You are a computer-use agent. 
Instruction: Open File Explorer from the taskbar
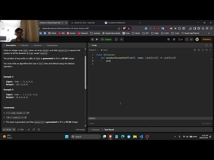click(135, 137)
